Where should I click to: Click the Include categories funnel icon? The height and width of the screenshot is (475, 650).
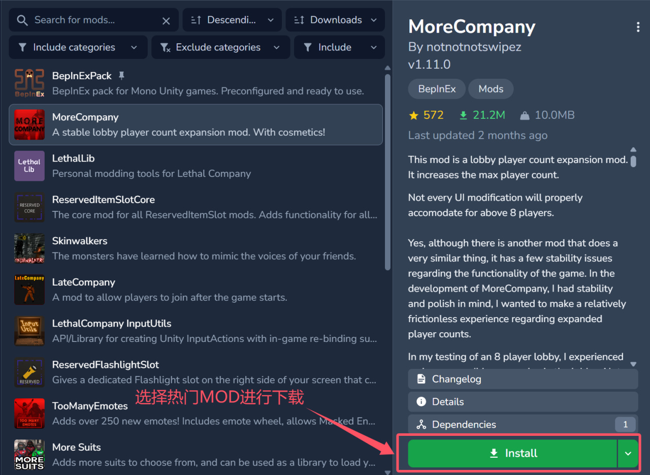pos(22,47)
